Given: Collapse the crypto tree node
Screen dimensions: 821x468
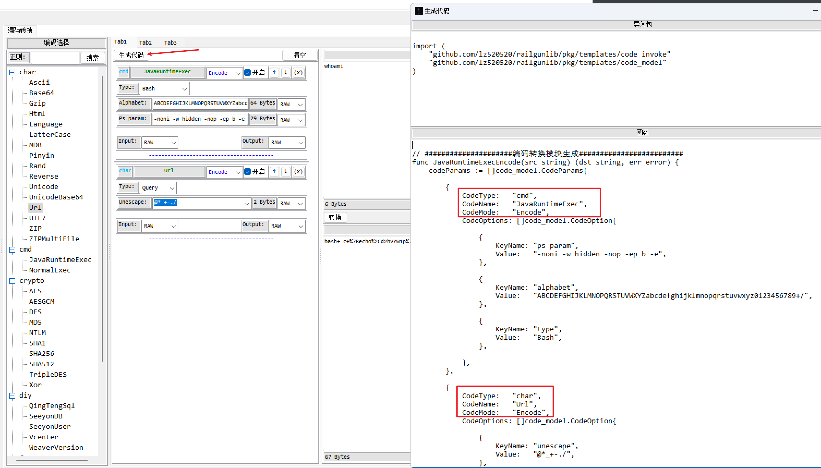Looking at the screenshot, I should pos(12,281).
